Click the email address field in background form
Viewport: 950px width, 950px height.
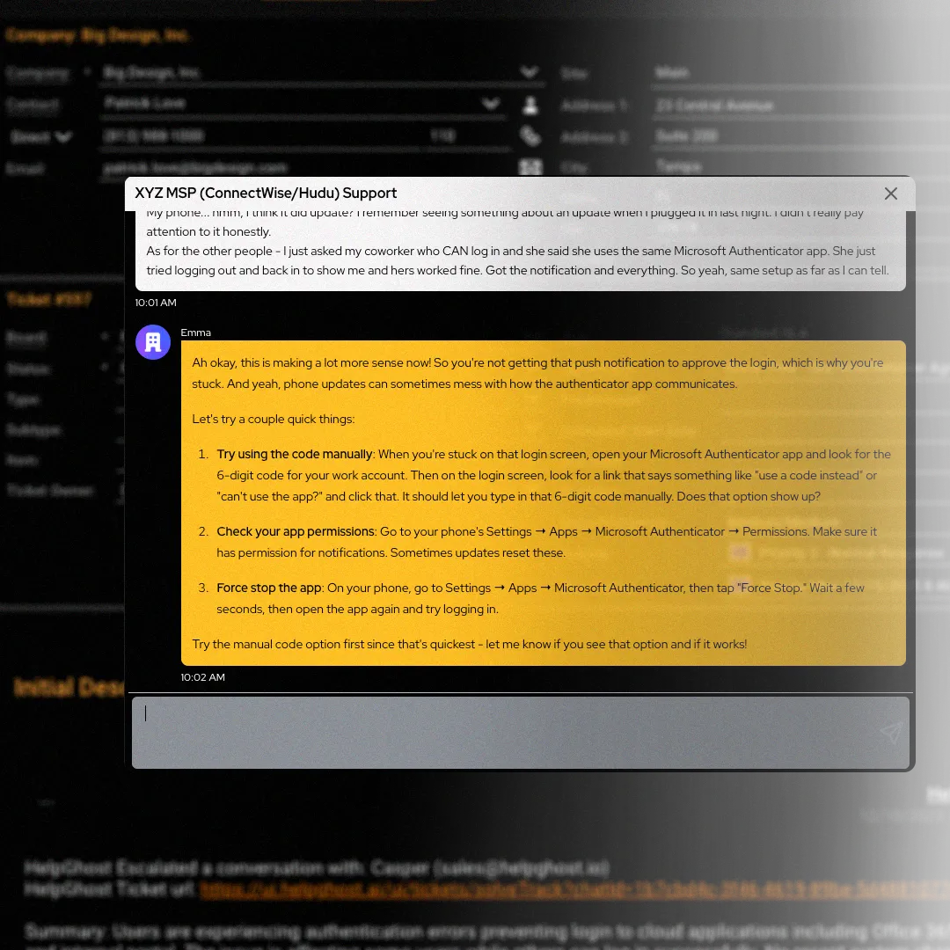click(306, 167)
